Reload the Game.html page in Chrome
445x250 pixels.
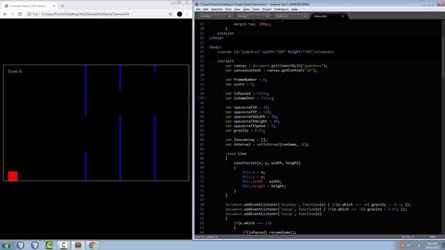click(20, 14)
